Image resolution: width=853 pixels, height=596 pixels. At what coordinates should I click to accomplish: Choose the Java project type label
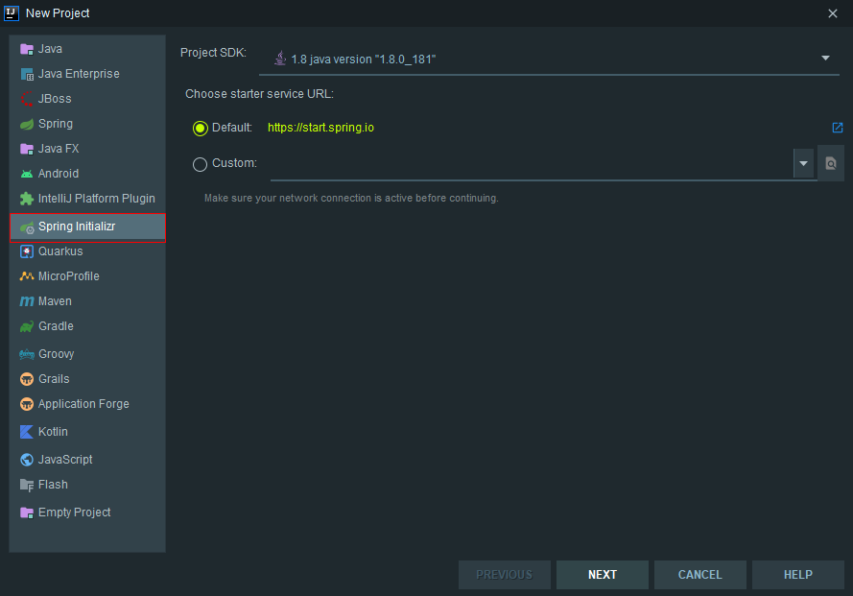click(x=50, y=49)
